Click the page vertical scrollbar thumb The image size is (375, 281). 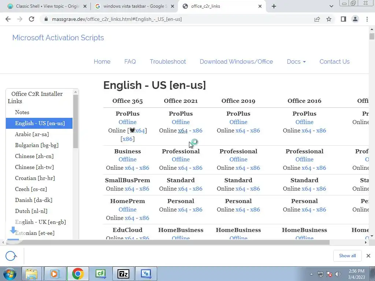point(372,37)
